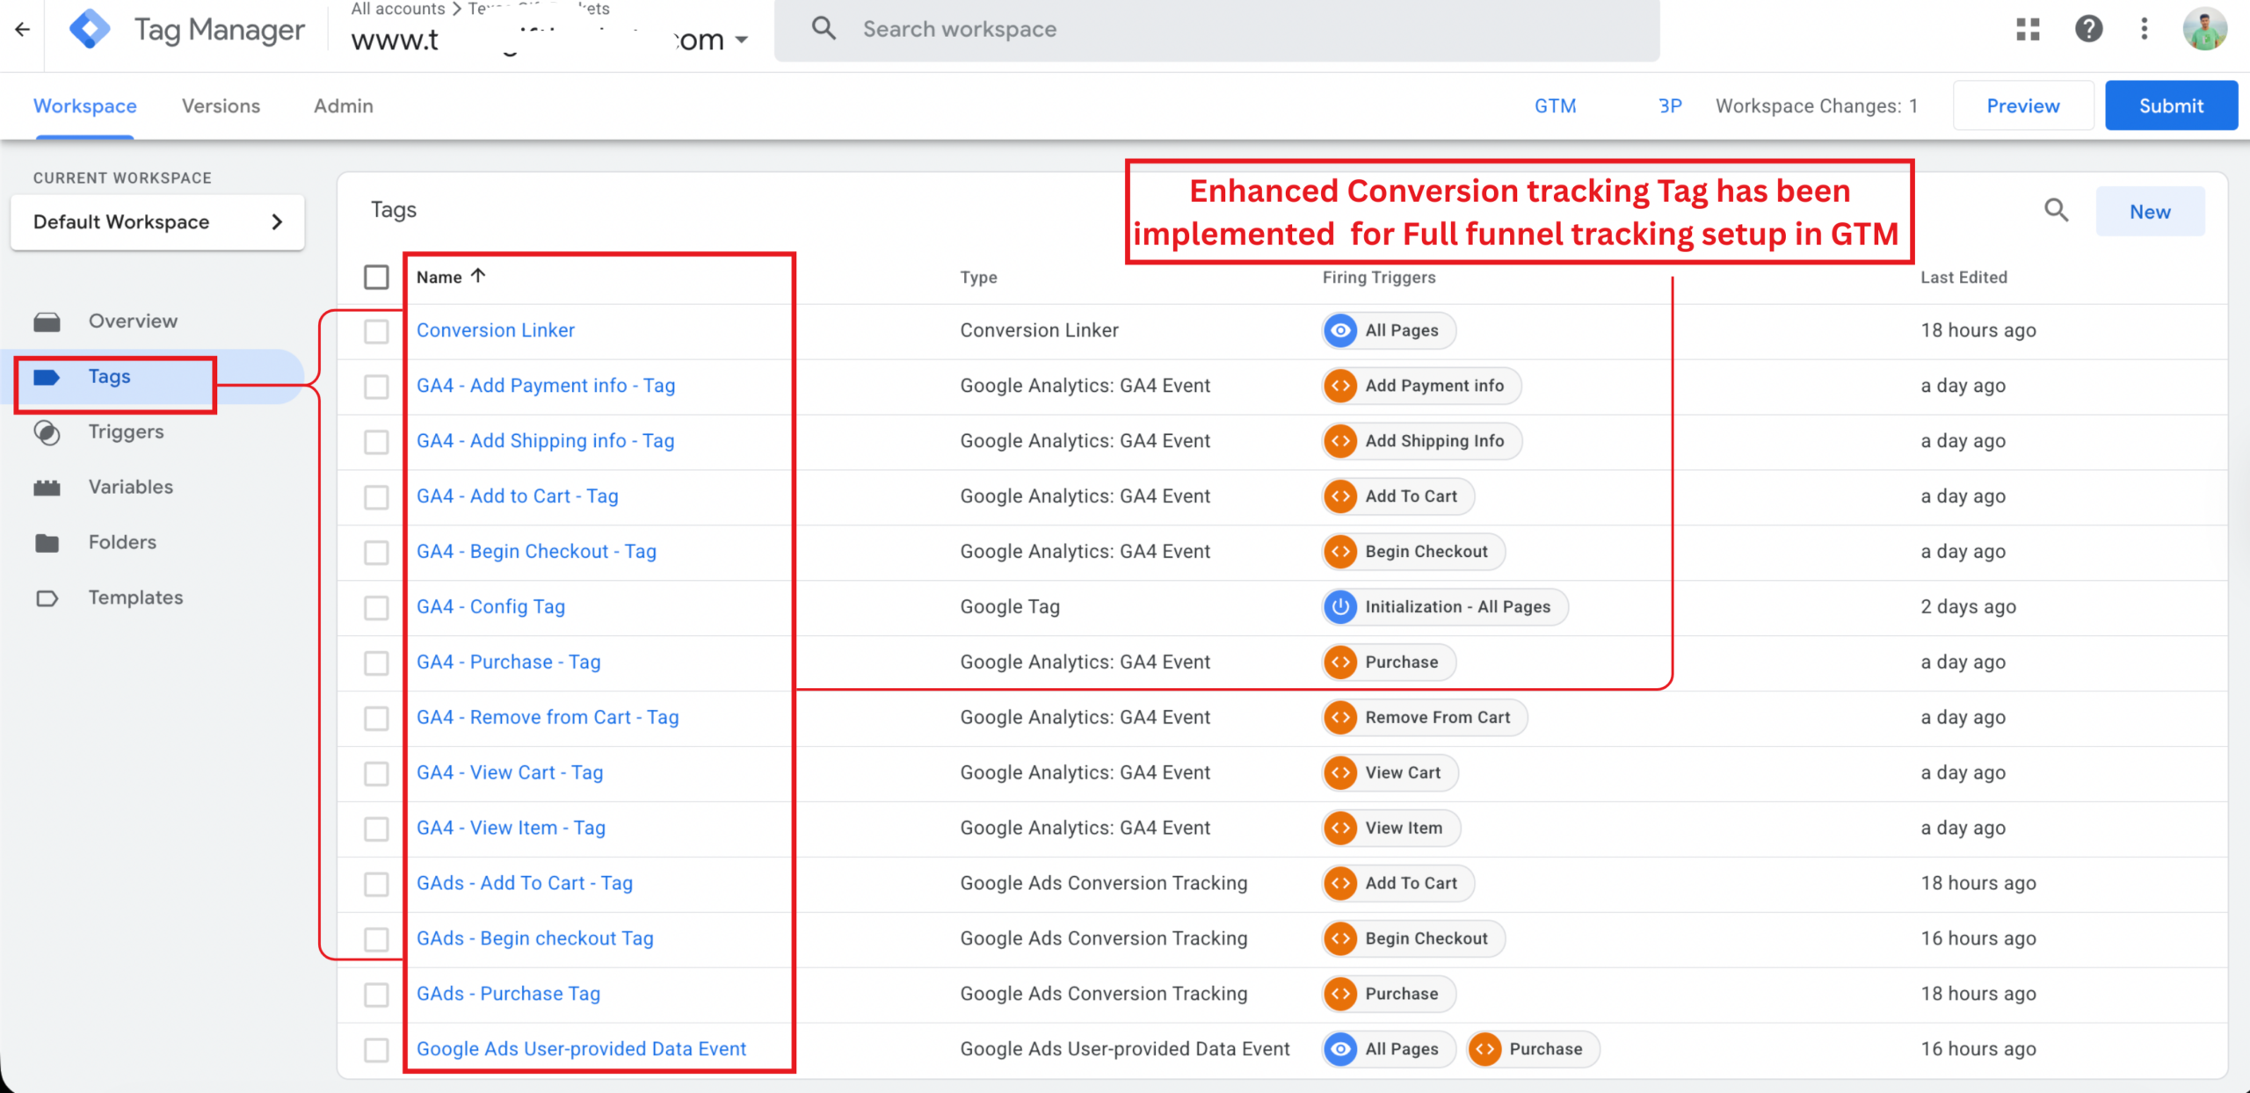Open the three-dot more options menu
Screen dimensions: 2250x1093
pyautogui.click(x=2145, y=29)
